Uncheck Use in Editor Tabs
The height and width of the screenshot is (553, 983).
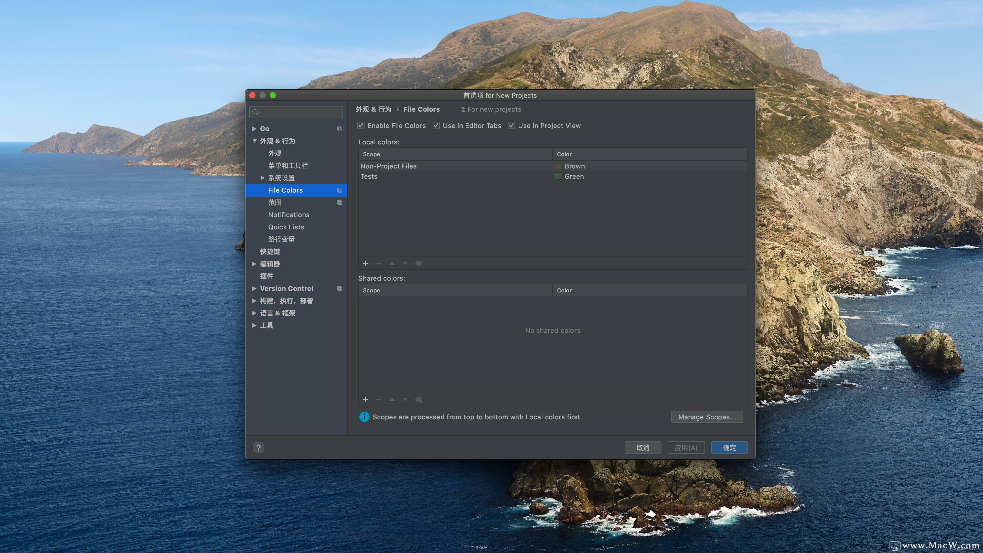[x=436, y=125]
